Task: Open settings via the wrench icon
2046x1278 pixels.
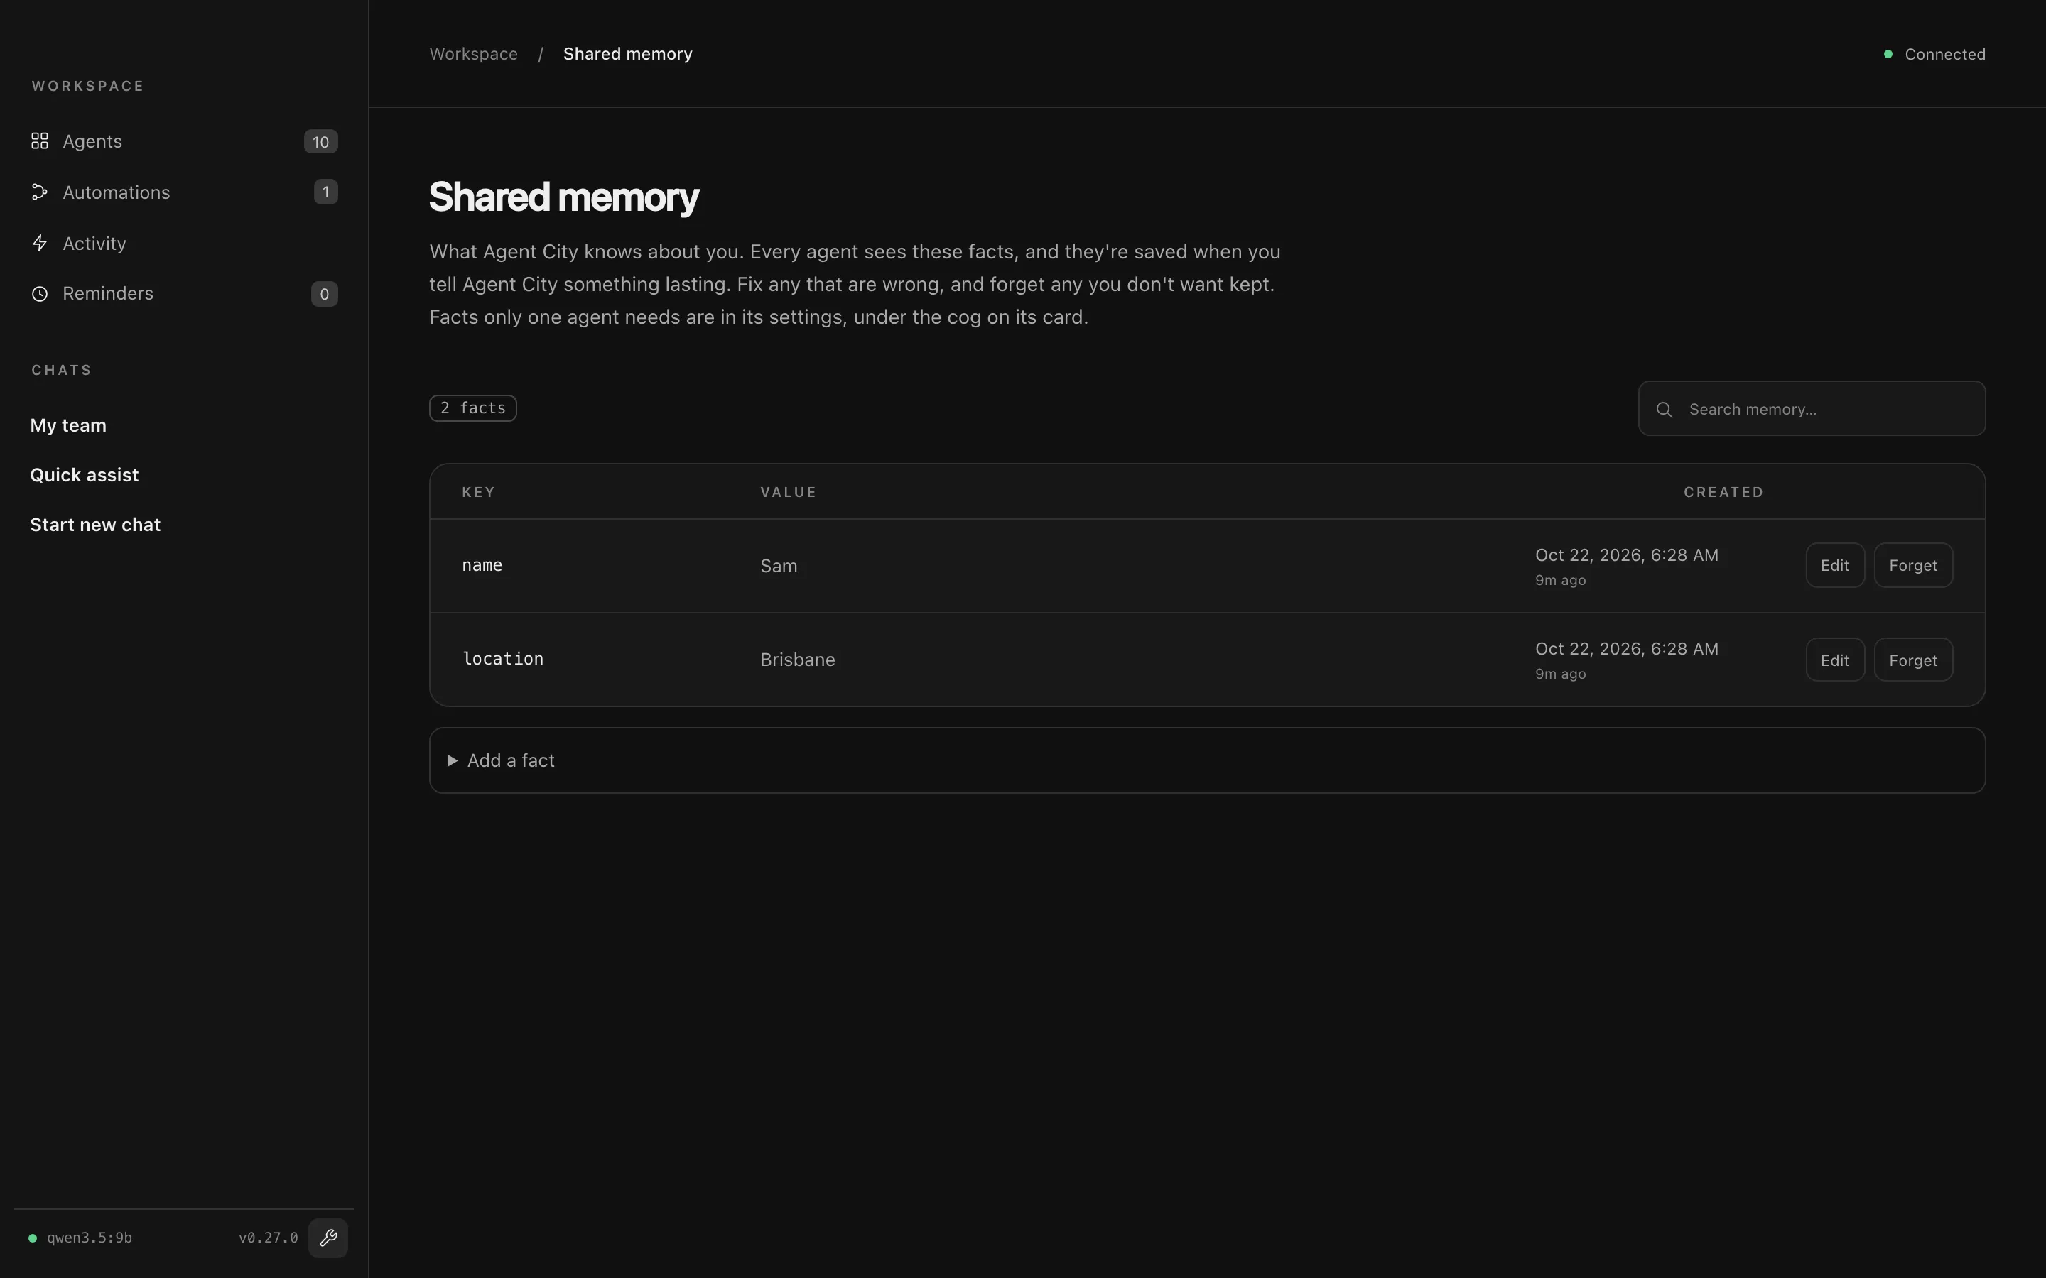Action: click(x=328, y=1238)
